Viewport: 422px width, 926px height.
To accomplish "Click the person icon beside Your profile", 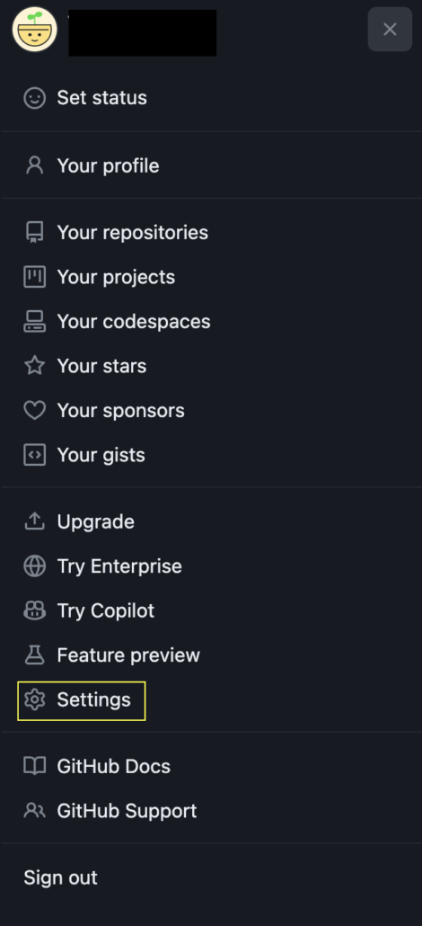I will click(34, 166).
